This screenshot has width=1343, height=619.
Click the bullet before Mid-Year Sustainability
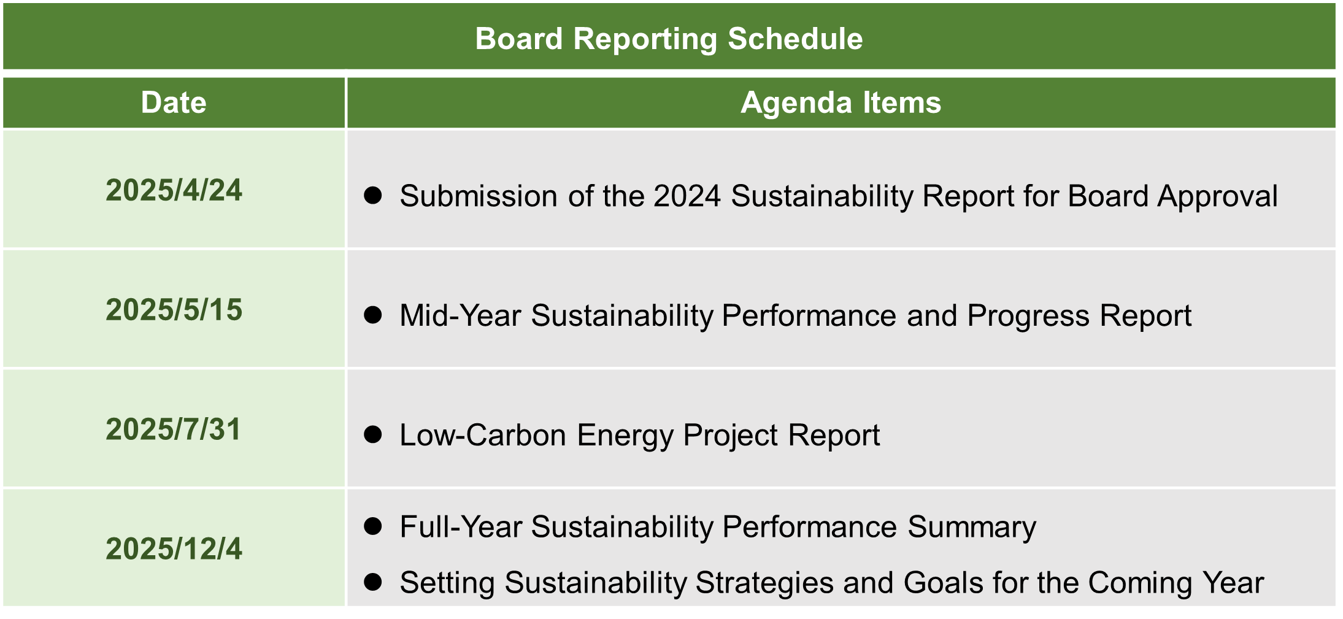pos(373,315)
